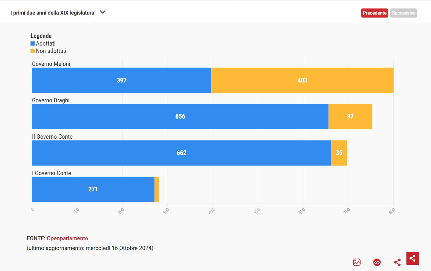Expand the chart title dropdown chevron
The image size is (431, 271).
point(103,12)
